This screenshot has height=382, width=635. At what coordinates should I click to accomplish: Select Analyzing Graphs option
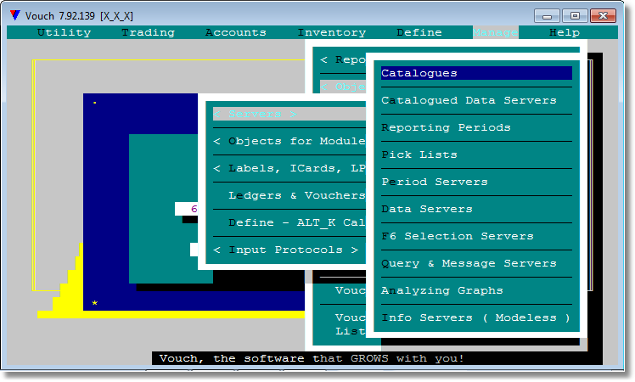click(x=441, y=290)
